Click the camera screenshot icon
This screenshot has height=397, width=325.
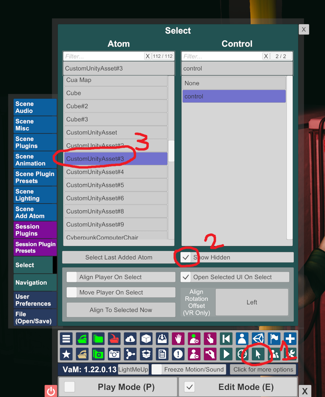tap(114, 354)
